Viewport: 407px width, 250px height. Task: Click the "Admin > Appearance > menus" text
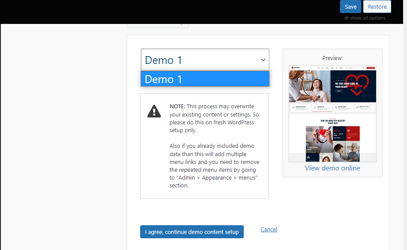tap(217, 178)
